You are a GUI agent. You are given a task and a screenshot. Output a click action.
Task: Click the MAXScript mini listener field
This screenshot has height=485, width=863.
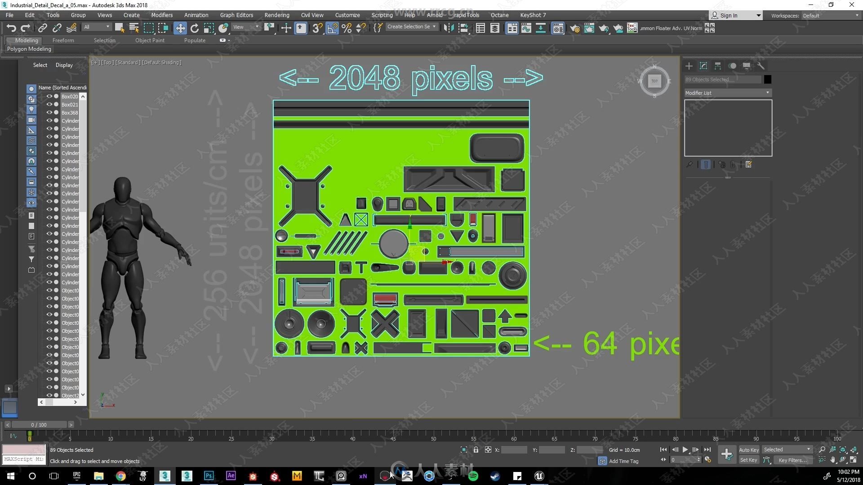[x=24, y=459]
